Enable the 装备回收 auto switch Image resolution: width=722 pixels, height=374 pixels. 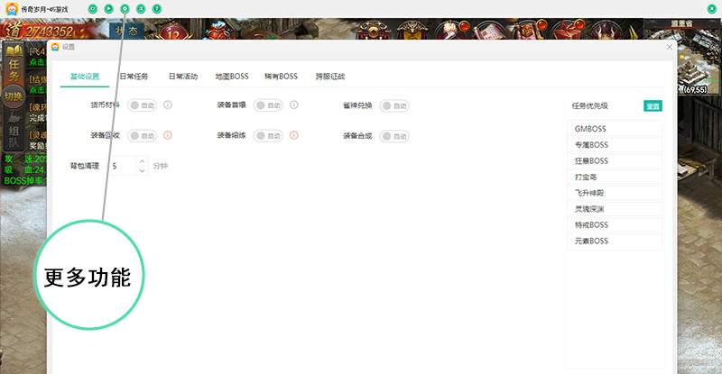pos(143,136)
